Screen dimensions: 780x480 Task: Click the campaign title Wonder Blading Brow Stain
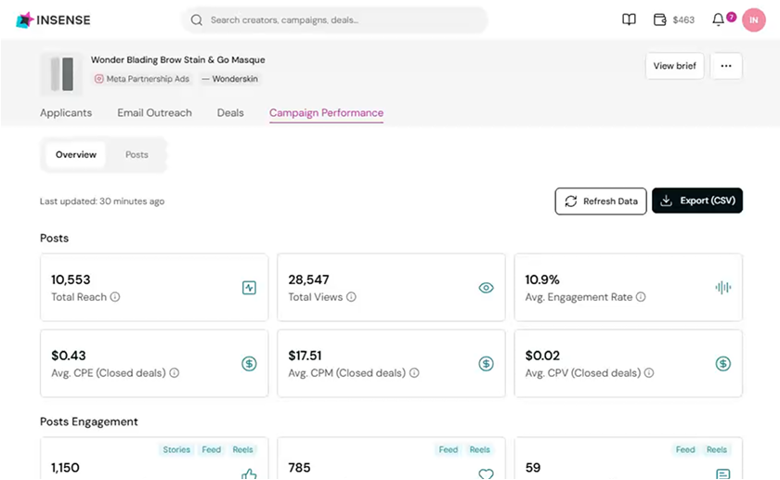click(177, 59)
